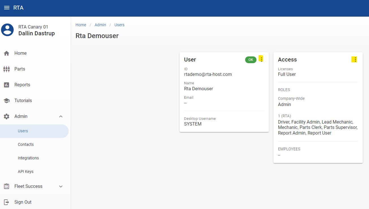Click the Fleet Success clipboard icon
This screenshot has width=369, height=209.
pyautogui.click(x=7, y=186)
